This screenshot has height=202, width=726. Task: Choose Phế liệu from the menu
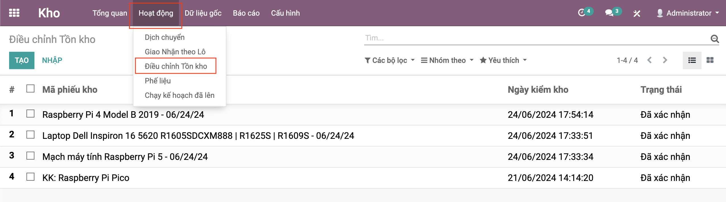[158, 81]
